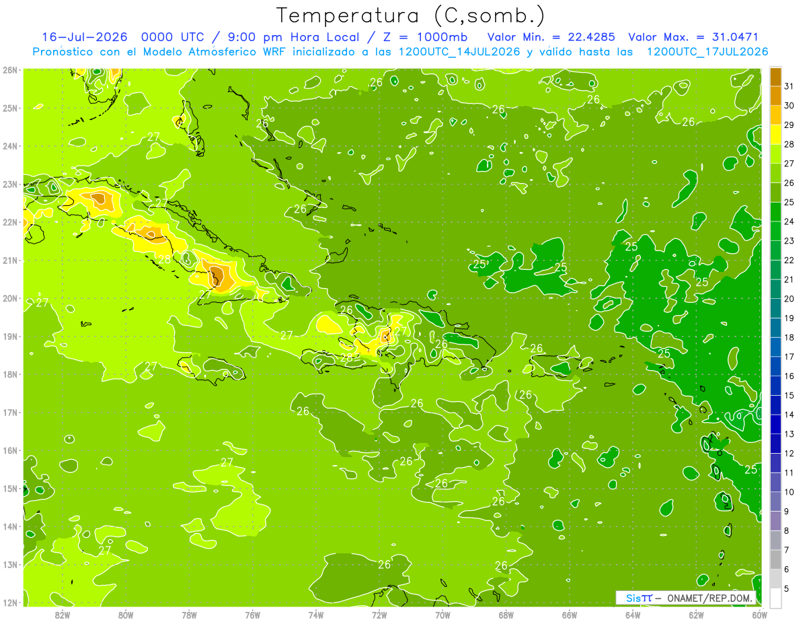Viewport: 807px width, 624px height.
Task: Click the '62W' longitude axis label
Action: coord(696,615)
